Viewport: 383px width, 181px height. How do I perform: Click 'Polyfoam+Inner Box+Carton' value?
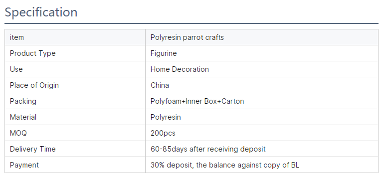pyautogui.click(x=197, y=101)
